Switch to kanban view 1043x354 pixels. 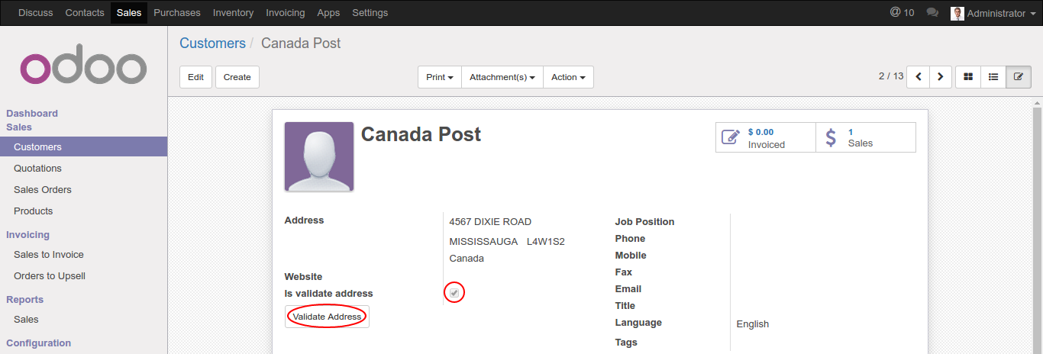(968, 76)
